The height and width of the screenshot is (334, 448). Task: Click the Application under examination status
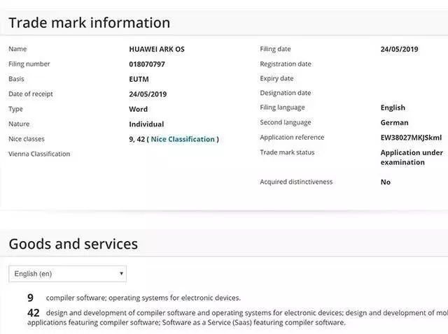click(x=412, y=157)
